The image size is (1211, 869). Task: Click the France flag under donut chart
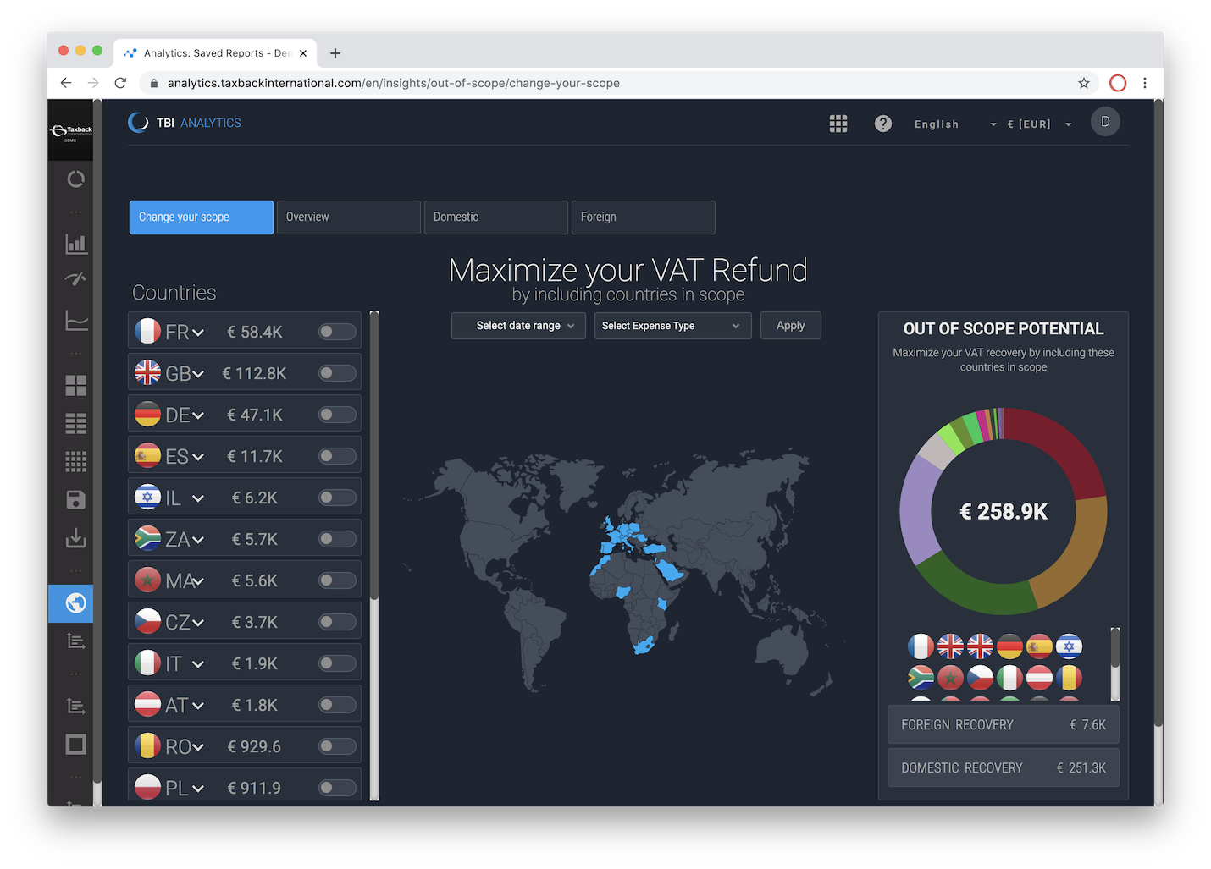coord(921,646)
